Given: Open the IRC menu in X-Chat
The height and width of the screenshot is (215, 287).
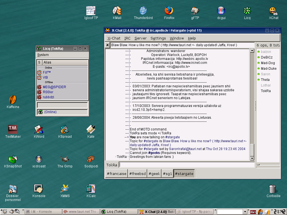Looking at the screenshot, I should pyautogui.click(x=128, y=38).
